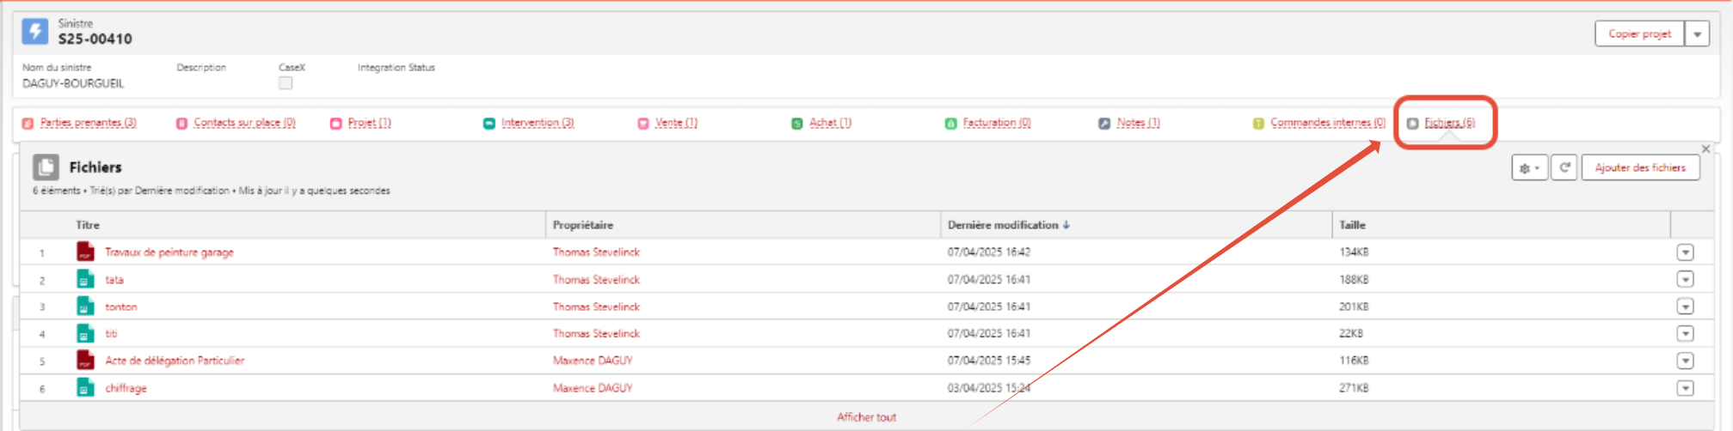The width and height of the screenshot is (1733, 431).
Task: Click the Facturation tab icon
Action: click(950, 124)
